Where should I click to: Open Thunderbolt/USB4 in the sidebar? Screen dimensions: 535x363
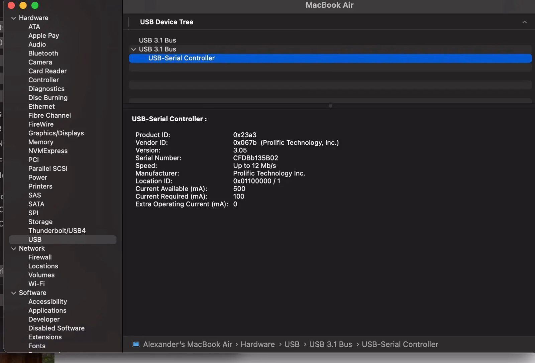click(x=57, y=231)
